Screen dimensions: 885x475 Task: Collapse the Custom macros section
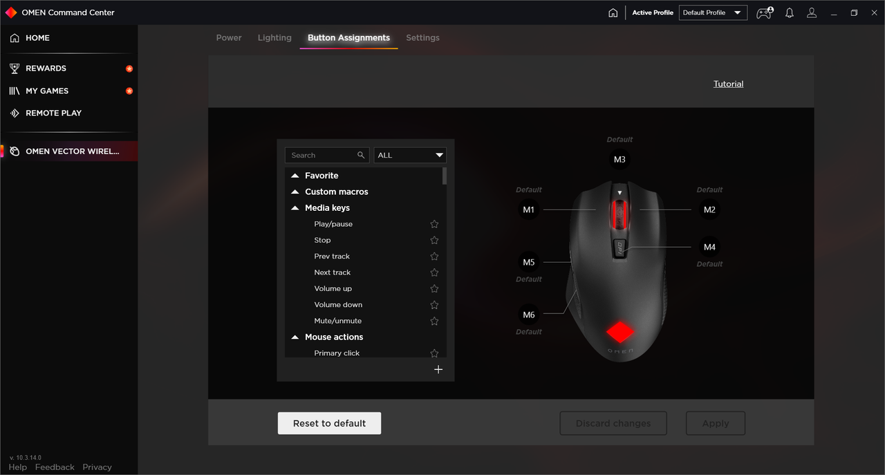pos(295,192)
